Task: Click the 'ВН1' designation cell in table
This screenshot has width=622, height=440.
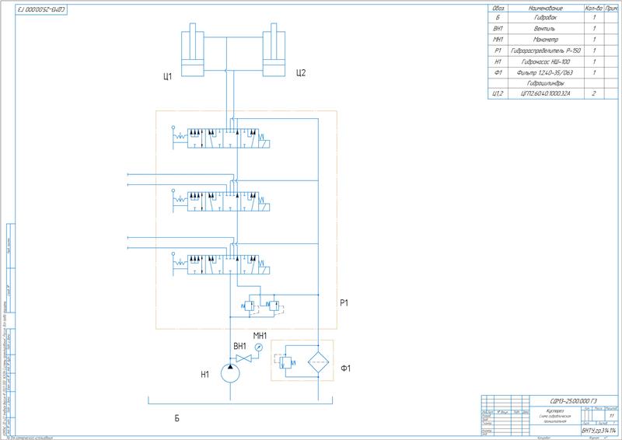Action: [498, 29]
